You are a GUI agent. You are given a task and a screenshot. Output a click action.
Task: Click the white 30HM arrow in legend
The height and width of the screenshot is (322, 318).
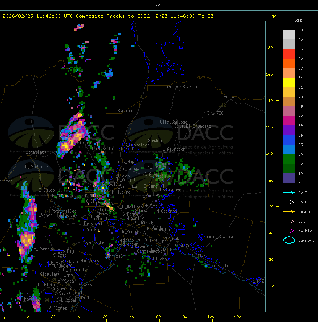click(x=289, y=202)
